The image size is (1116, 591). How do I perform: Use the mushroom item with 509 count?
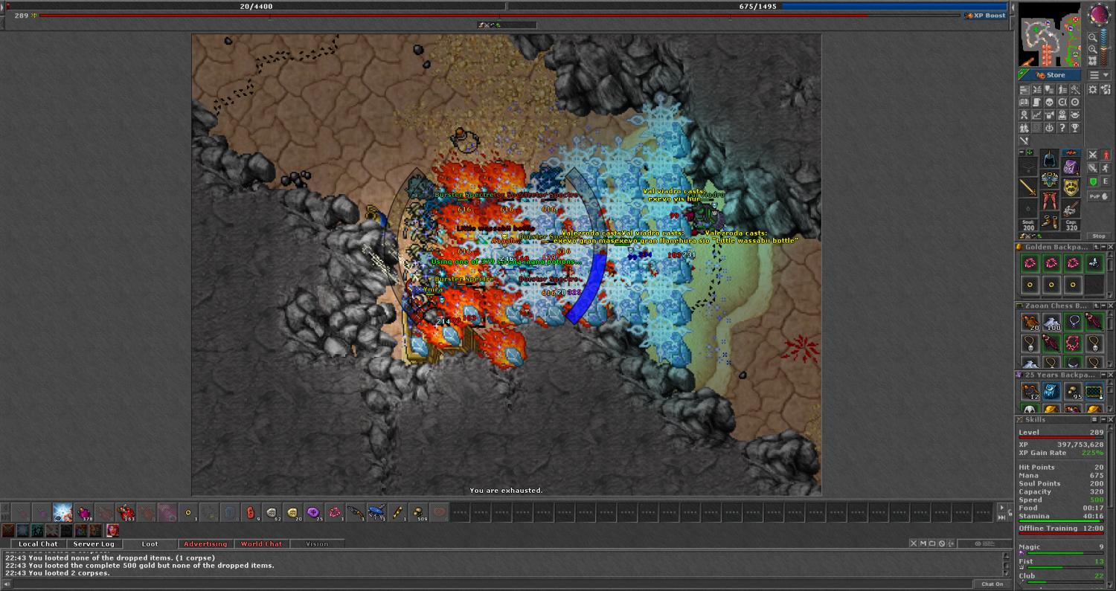point(419,512)
